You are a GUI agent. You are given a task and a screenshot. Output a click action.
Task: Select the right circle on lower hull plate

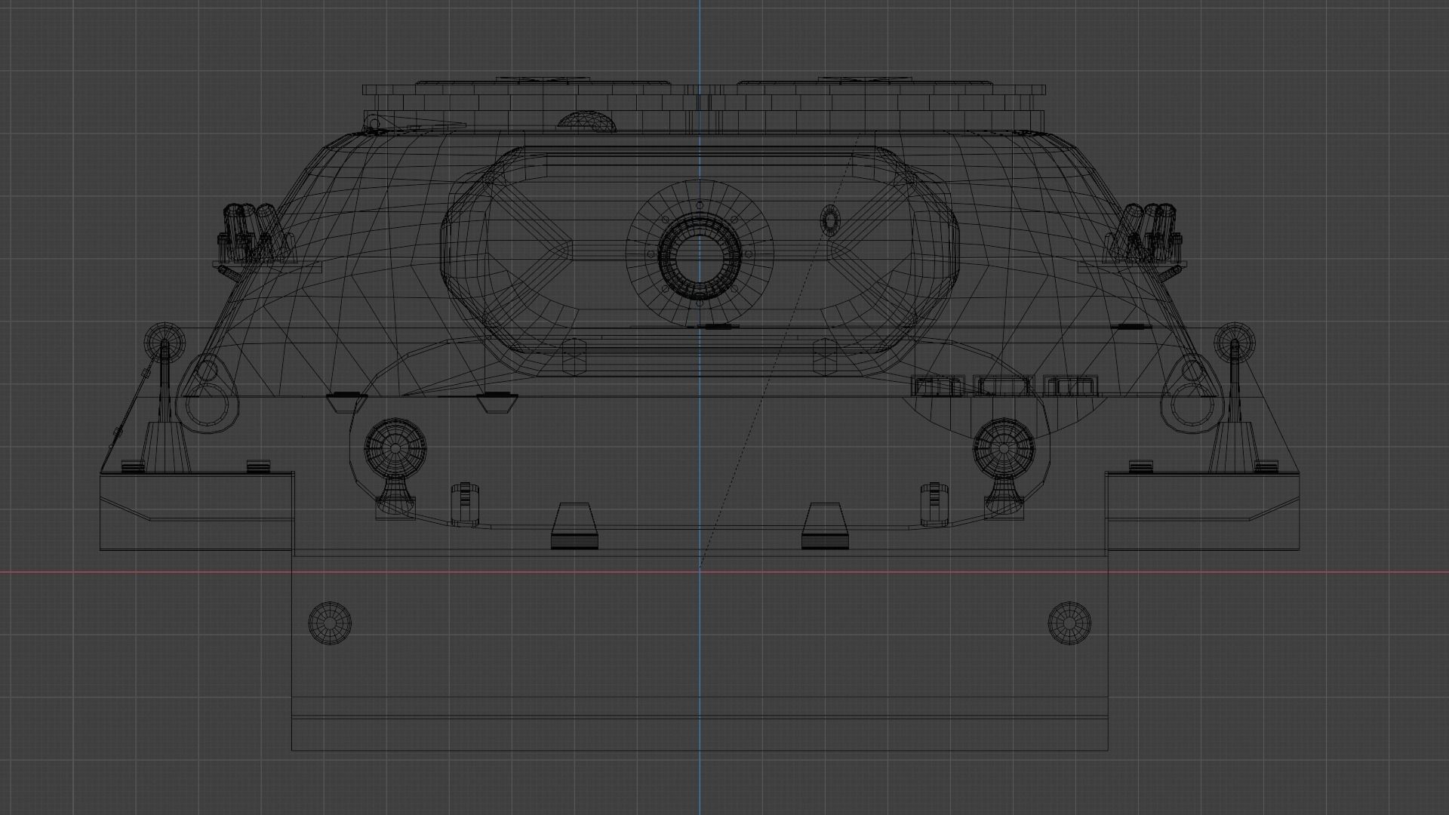click(x=1069, y=623)
